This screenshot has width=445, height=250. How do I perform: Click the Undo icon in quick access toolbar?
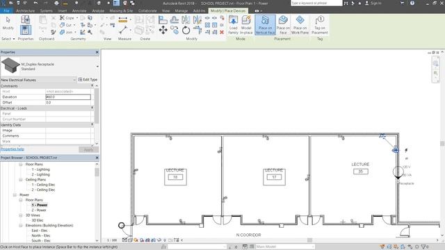coord(35,3)
